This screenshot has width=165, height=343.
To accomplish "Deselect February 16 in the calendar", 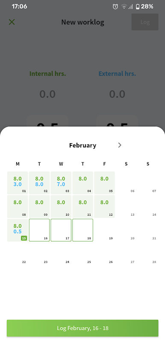I will click(39, 230).
